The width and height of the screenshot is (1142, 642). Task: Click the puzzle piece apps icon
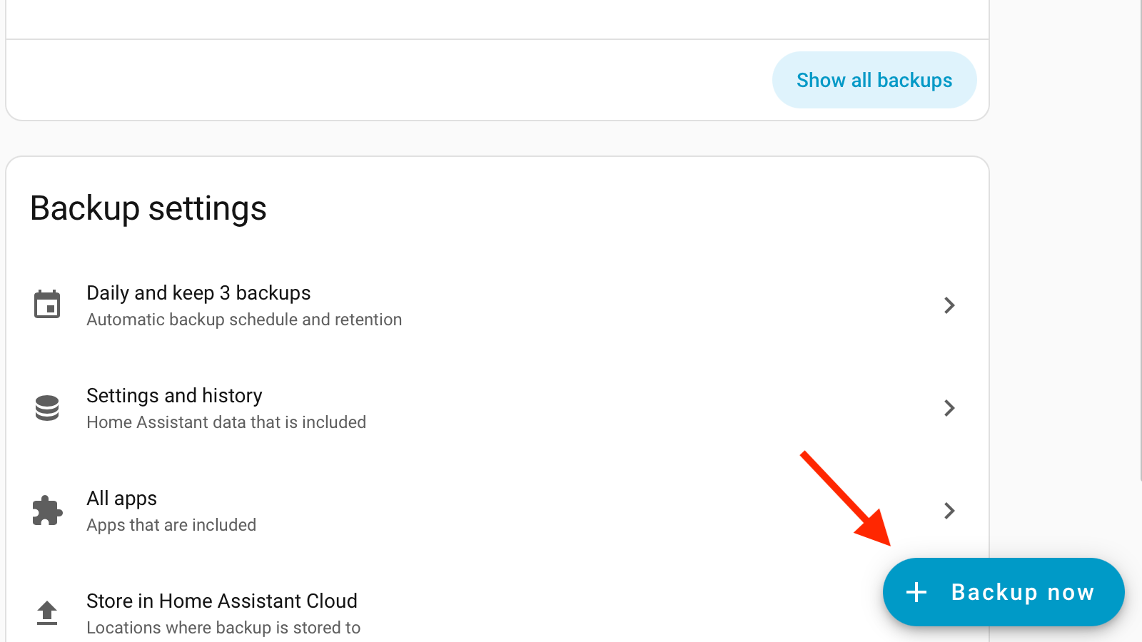[x=47, y=511]
